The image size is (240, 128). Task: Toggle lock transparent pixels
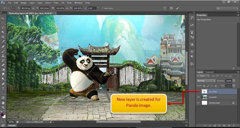point(204,86)
